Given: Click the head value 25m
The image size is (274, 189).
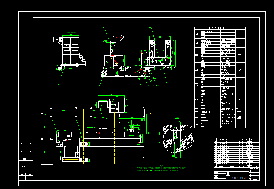Looking at the screenshot, I should pos(223,100).
